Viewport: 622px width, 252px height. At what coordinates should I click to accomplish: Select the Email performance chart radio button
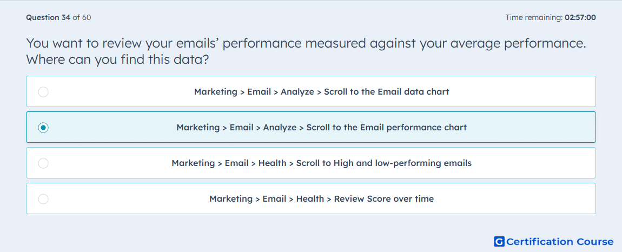tap(43, 128)
